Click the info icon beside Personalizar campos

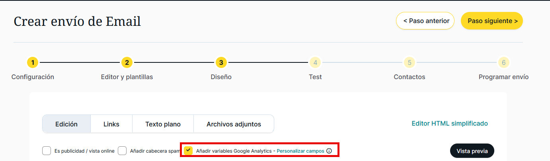(x=329, y=151)
